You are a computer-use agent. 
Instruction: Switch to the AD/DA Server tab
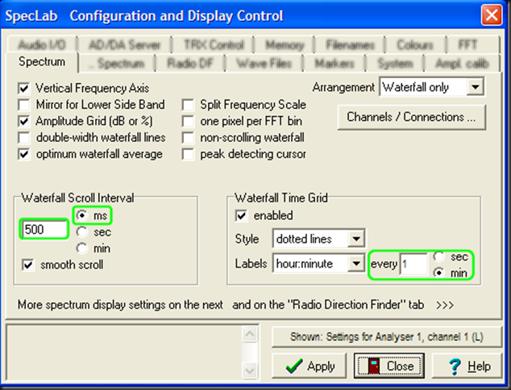tap(124, 44)
